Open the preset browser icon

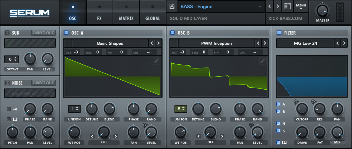point(287,6)
